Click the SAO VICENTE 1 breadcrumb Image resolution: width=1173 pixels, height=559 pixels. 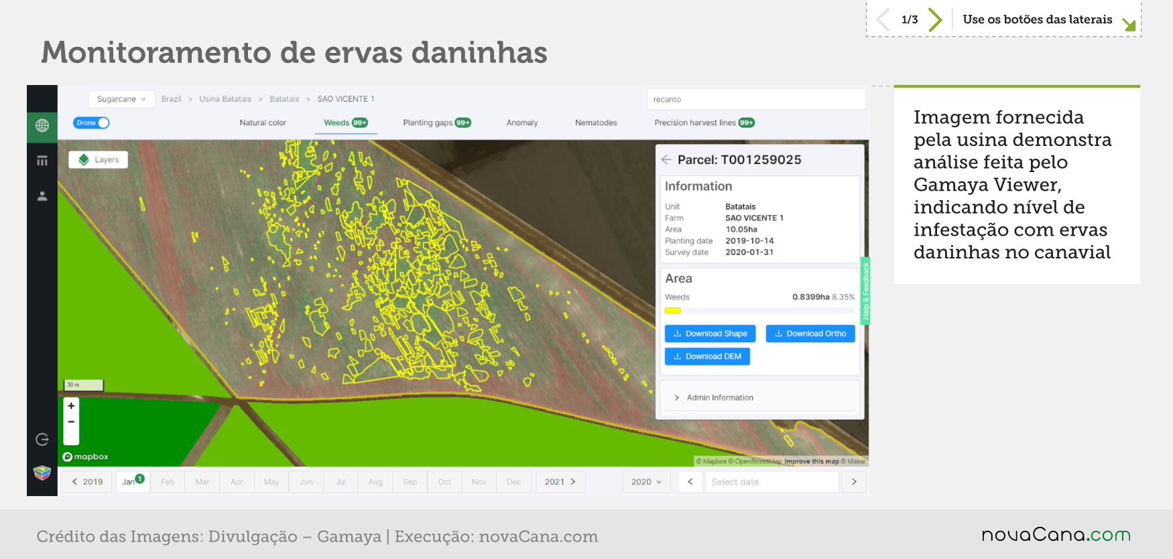[x=346, y=99]
